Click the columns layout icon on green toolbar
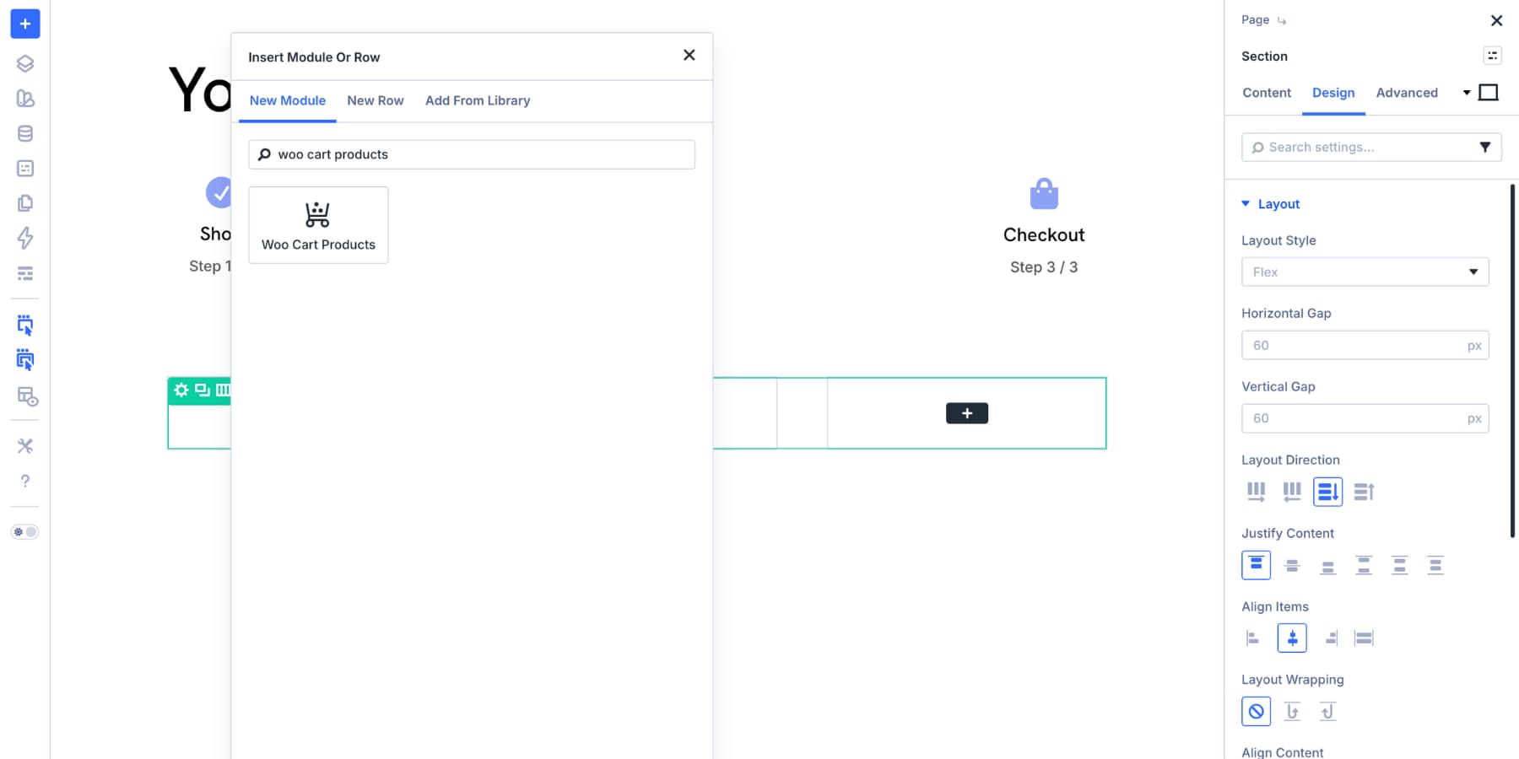Viewport: 1519px width, 759px height. tap(223, 390)
